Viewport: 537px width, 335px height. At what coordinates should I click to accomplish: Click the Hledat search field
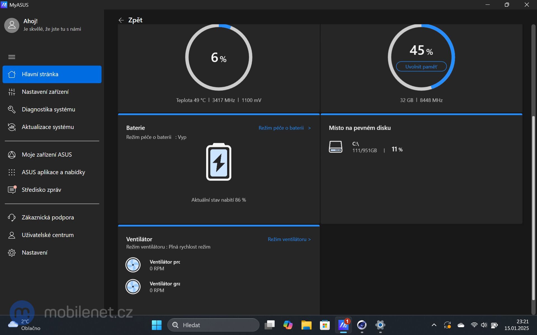213,325
